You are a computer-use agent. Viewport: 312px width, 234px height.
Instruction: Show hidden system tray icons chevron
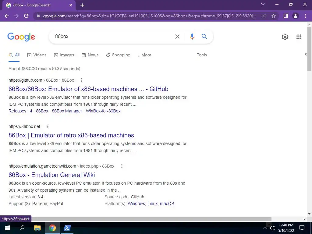(x=265, y=228)
